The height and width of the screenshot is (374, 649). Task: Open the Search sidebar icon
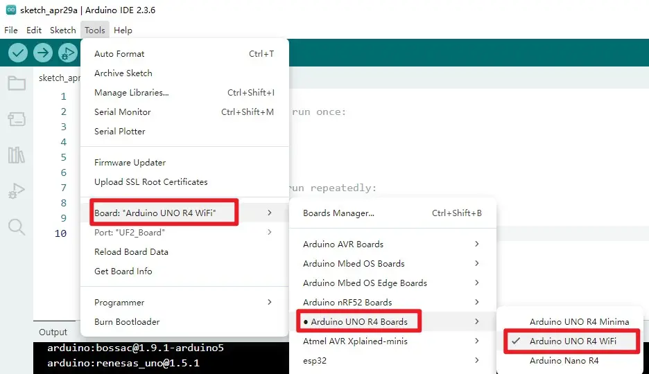pyautogui.click(x=17, y=227)
